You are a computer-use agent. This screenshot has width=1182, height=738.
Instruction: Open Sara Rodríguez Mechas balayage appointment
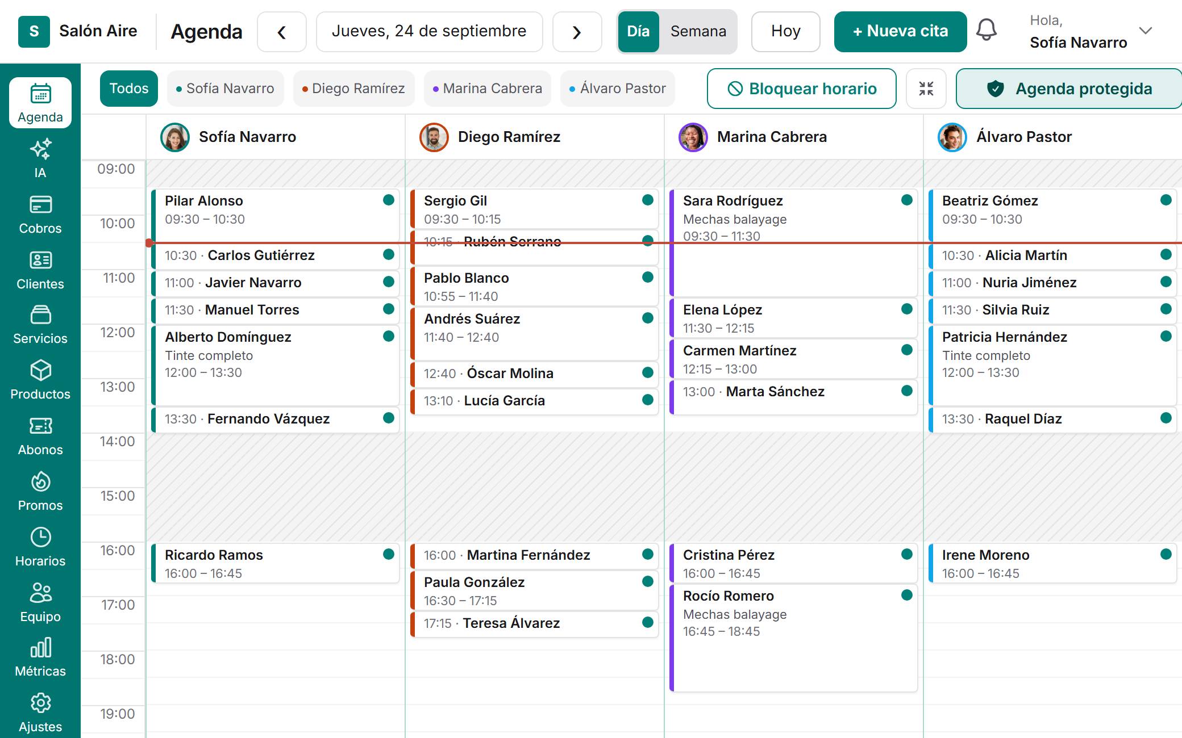[x=794, y=243]
